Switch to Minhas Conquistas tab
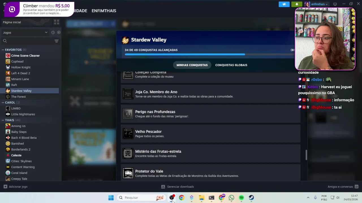362x203 pixels. 192,65
